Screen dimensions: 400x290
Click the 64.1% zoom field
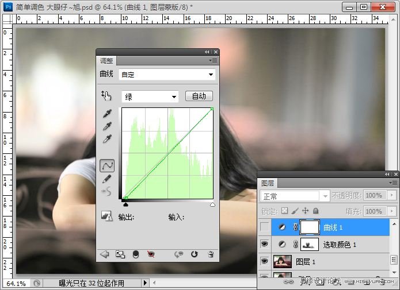16,283
